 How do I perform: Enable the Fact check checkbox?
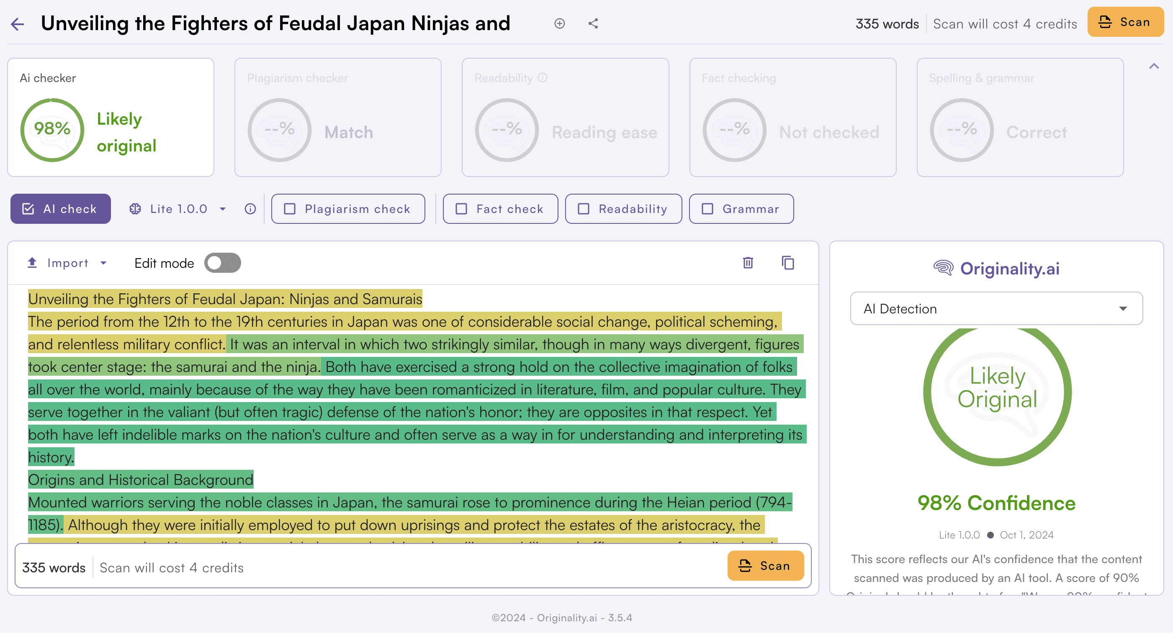click(x=461, y=209)
